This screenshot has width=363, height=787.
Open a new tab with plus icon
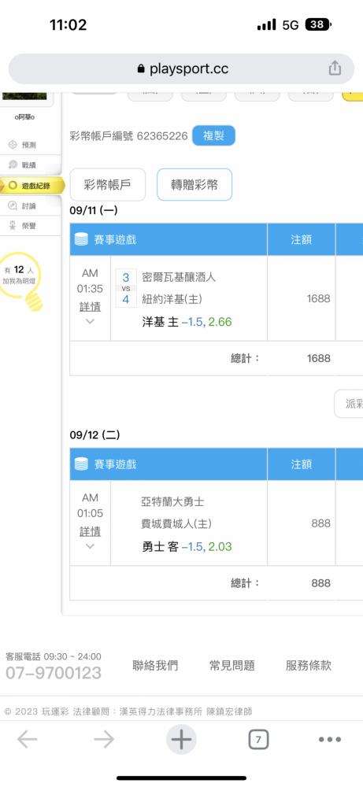click(181, 739)
